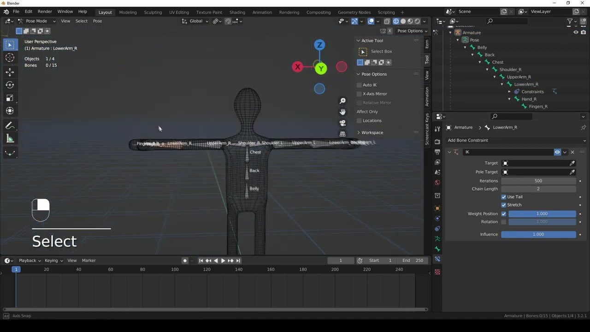
Task: Enable X-Axis Mirror checkbox
Action: [x=359, y=94]
